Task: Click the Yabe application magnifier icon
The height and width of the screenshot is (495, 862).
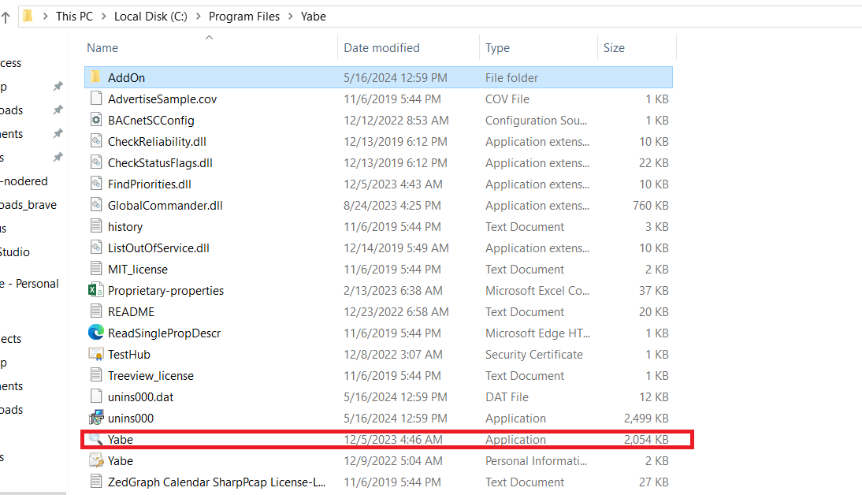Action: click(x=95, y=439)
